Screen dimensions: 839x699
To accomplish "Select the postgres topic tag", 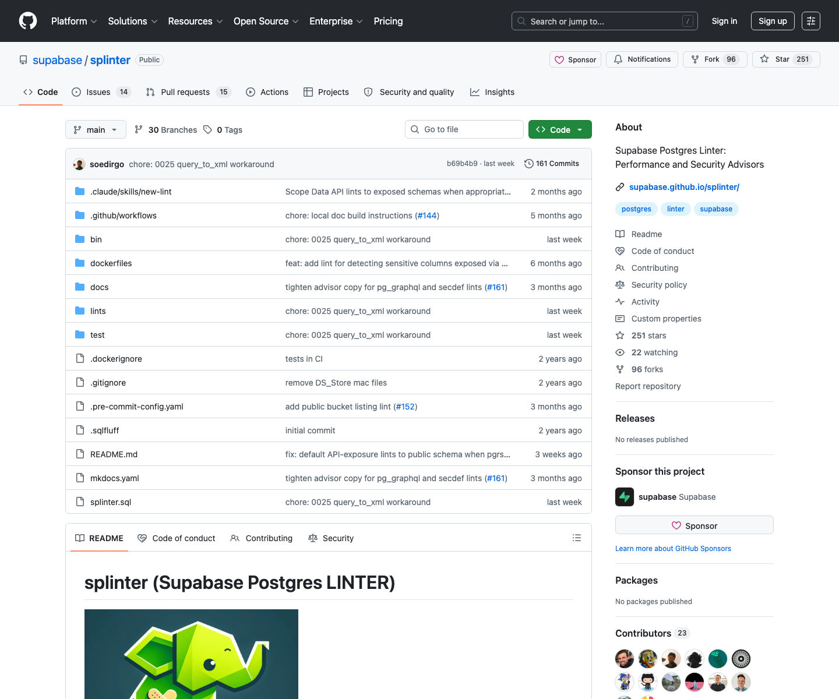I will (636, 209).
